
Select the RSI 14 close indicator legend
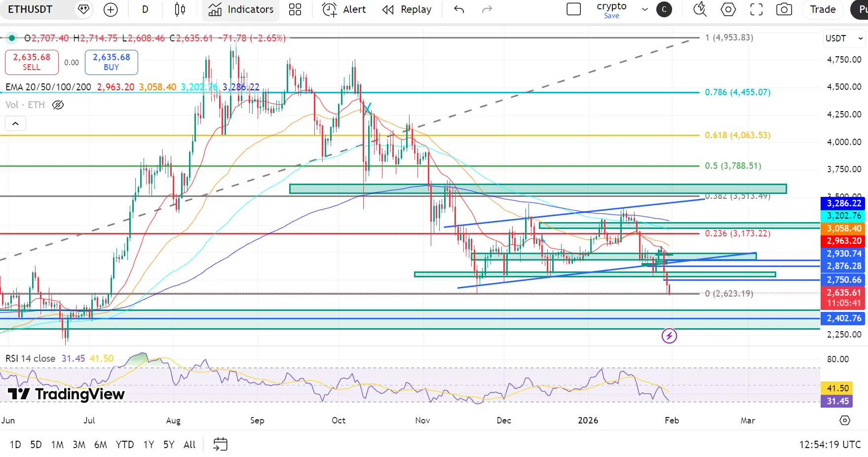(31, 358)
